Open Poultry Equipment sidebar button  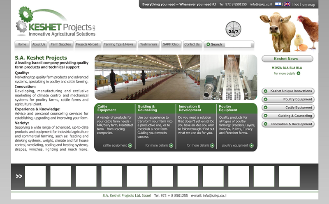tap(288, 99)
